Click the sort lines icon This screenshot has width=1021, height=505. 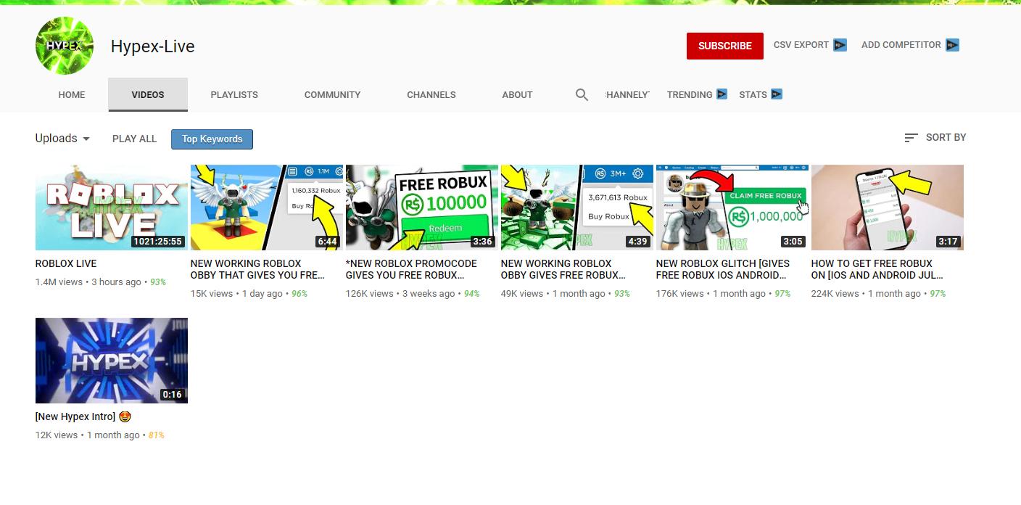click(912, 138)
